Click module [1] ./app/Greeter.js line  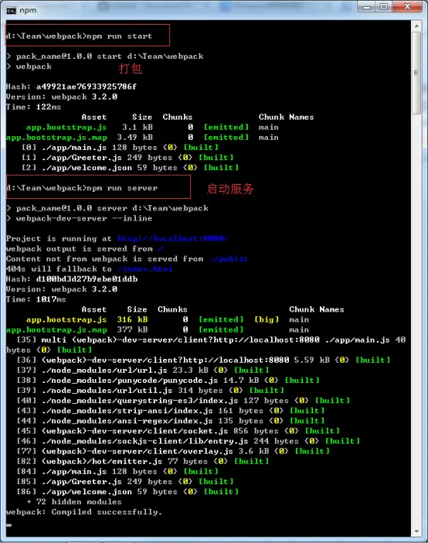pyautogui.click(x=127, y=158)
